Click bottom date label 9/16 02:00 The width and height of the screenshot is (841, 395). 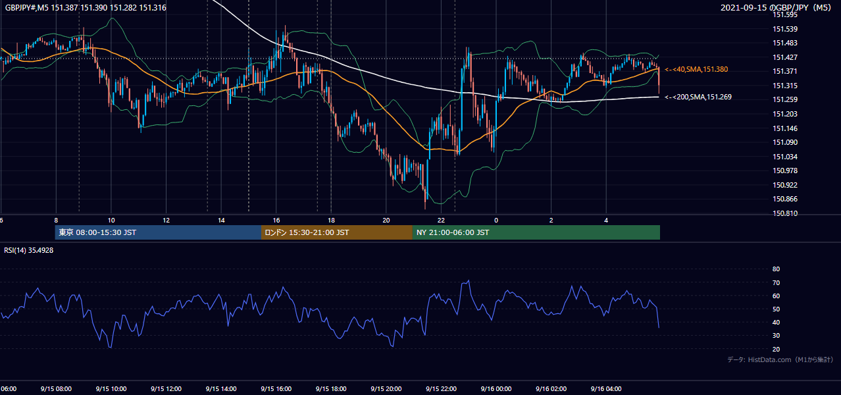551,388
